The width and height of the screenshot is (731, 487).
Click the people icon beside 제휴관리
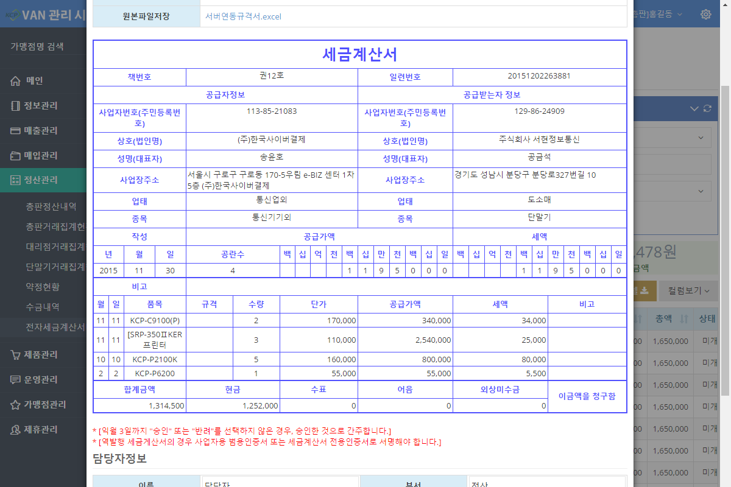(16, 430)
